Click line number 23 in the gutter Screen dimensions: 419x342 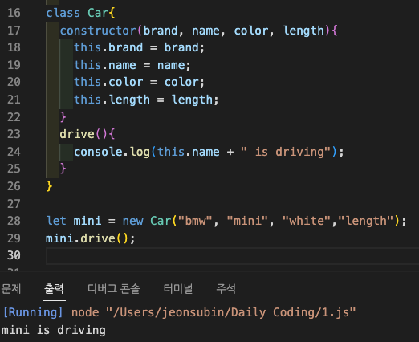pos(14,134)
